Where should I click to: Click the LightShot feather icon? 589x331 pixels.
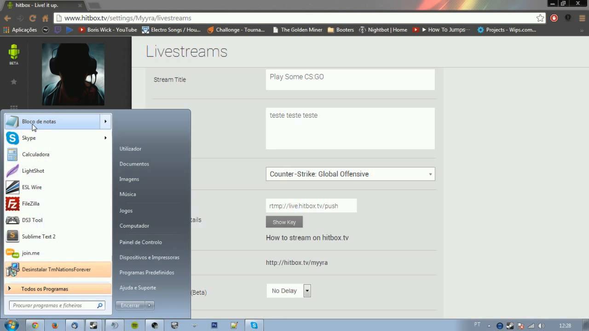(12, 171)
